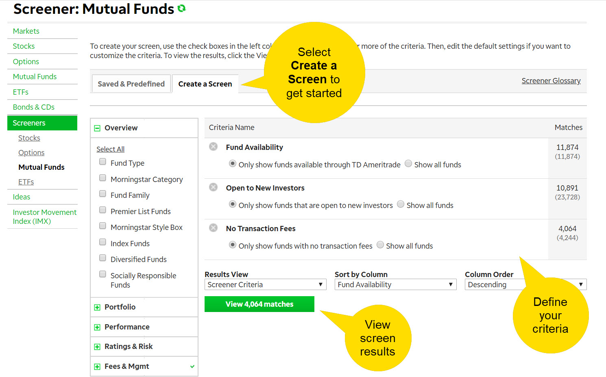The height and width of the screenshot is (377, 606).
Task: Select Show all funds for Fund Availability
Action: 408,163
